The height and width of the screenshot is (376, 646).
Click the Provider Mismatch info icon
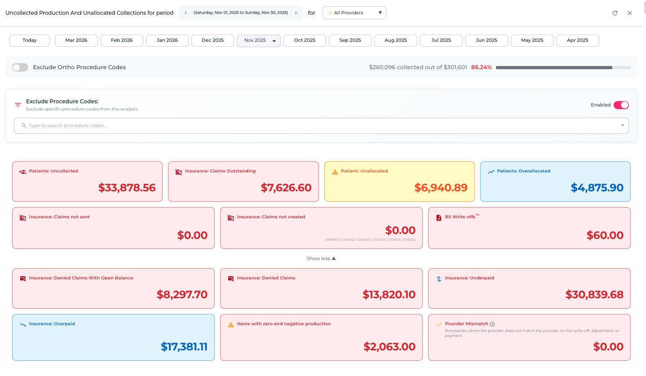(492, 324)
